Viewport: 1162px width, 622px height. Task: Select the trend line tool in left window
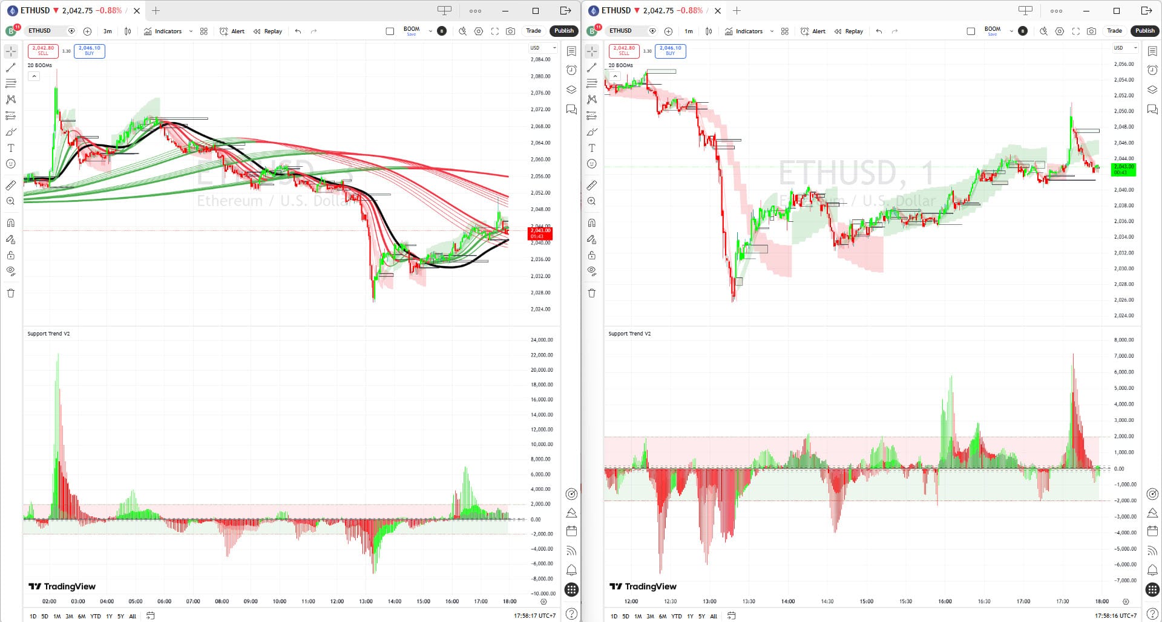click(x=11, y=68)
